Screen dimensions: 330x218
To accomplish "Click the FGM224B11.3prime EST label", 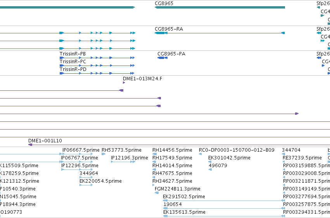I will 178,189.
